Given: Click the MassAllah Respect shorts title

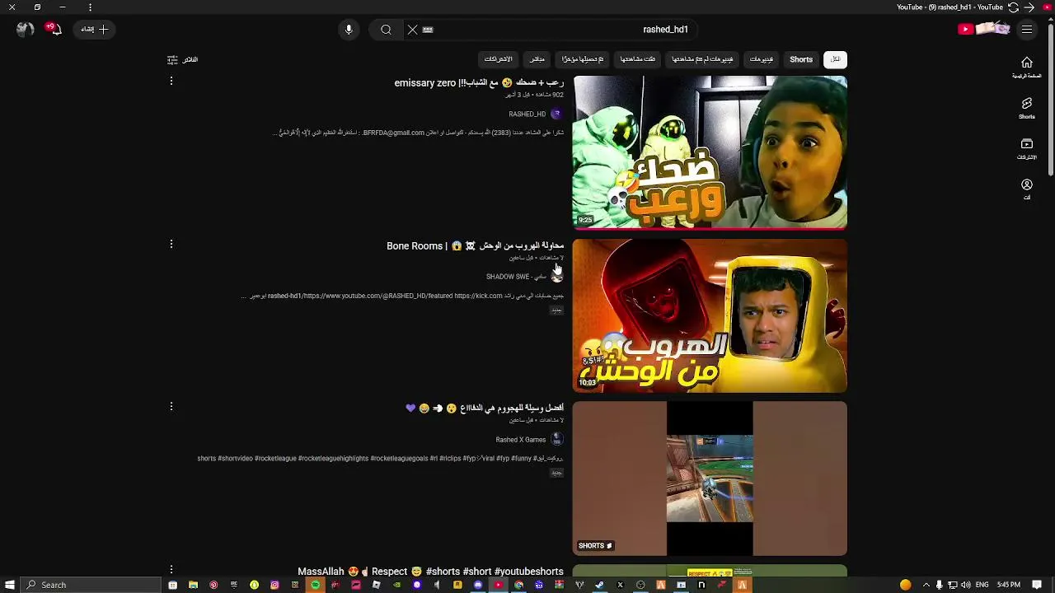Looking at the screenshot, I should tap(430, 572).
